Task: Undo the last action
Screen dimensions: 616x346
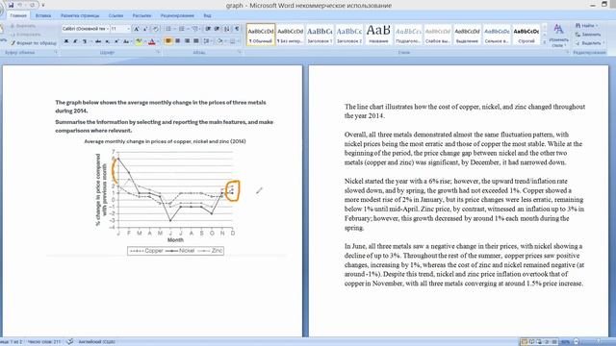Action: click(x=19, y=5)
